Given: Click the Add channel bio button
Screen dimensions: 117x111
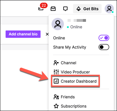Looking at the screenshot, I should coord(23,34).
